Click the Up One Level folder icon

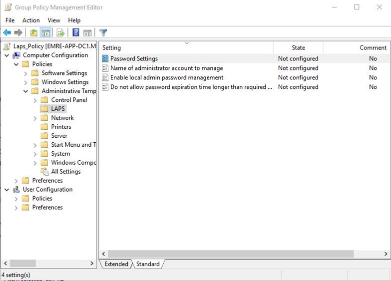(x=33, y=33)
